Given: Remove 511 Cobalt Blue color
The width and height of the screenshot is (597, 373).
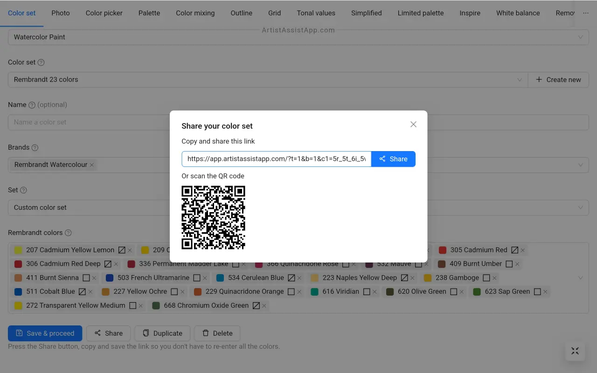Looking at the screenshot, I should tap(90, 292).
